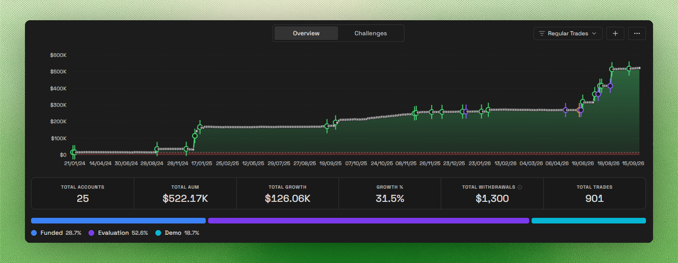Click the Total AUM value $522.17K

186,199
